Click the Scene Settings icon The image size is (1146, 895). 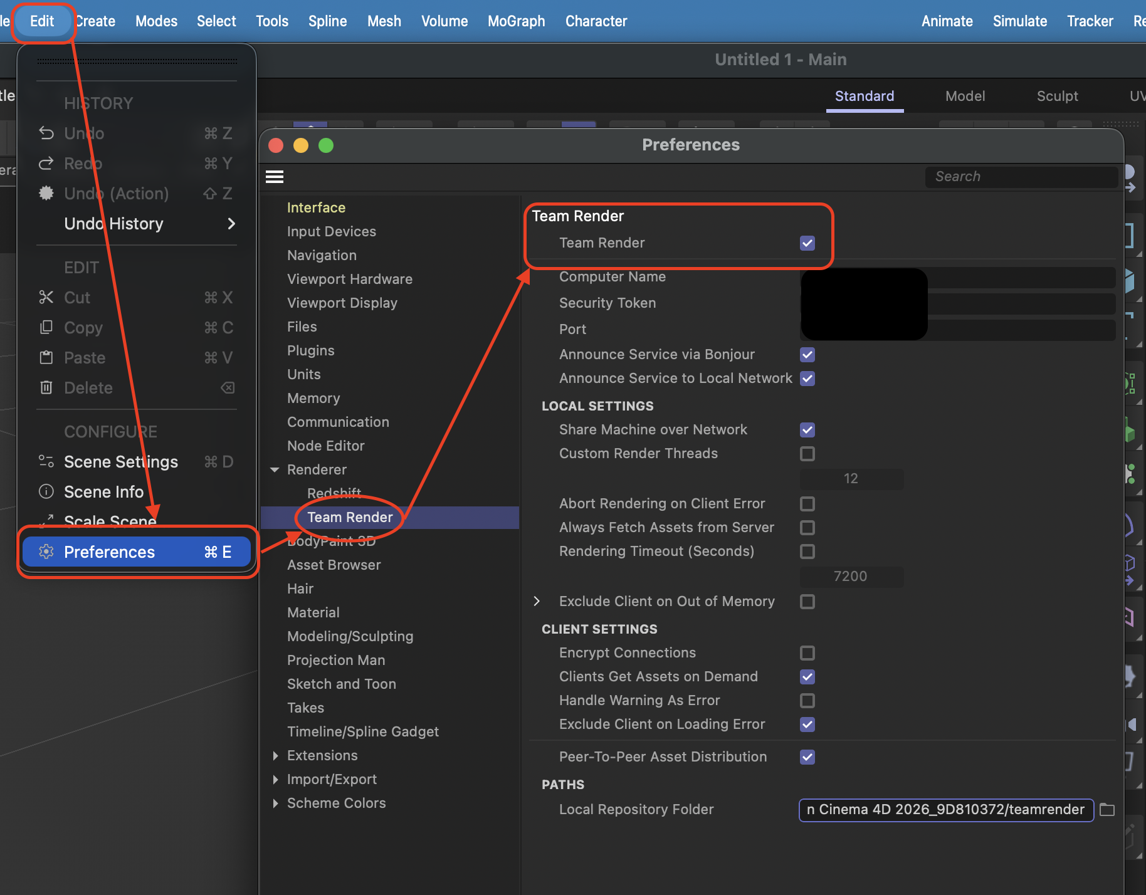pyautogui.click(x=46, y=461)
